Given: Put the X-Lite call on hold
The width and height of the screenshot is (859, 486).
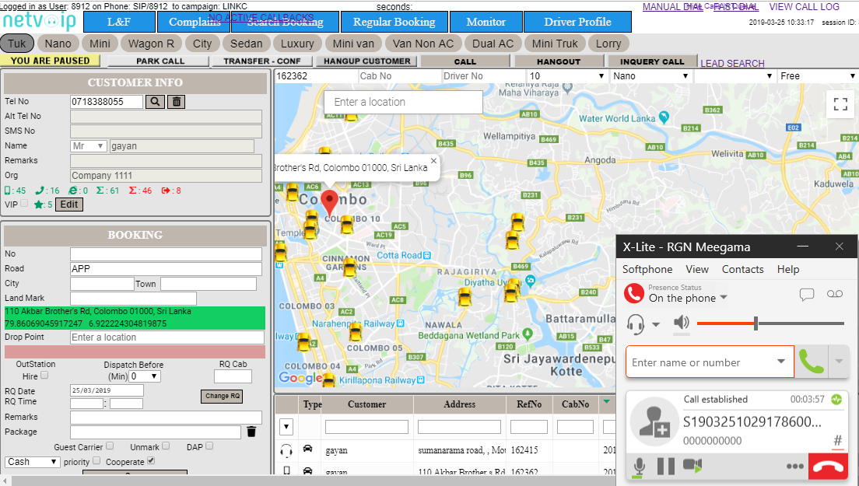Looking at the screenshot, I should (665, 467).
